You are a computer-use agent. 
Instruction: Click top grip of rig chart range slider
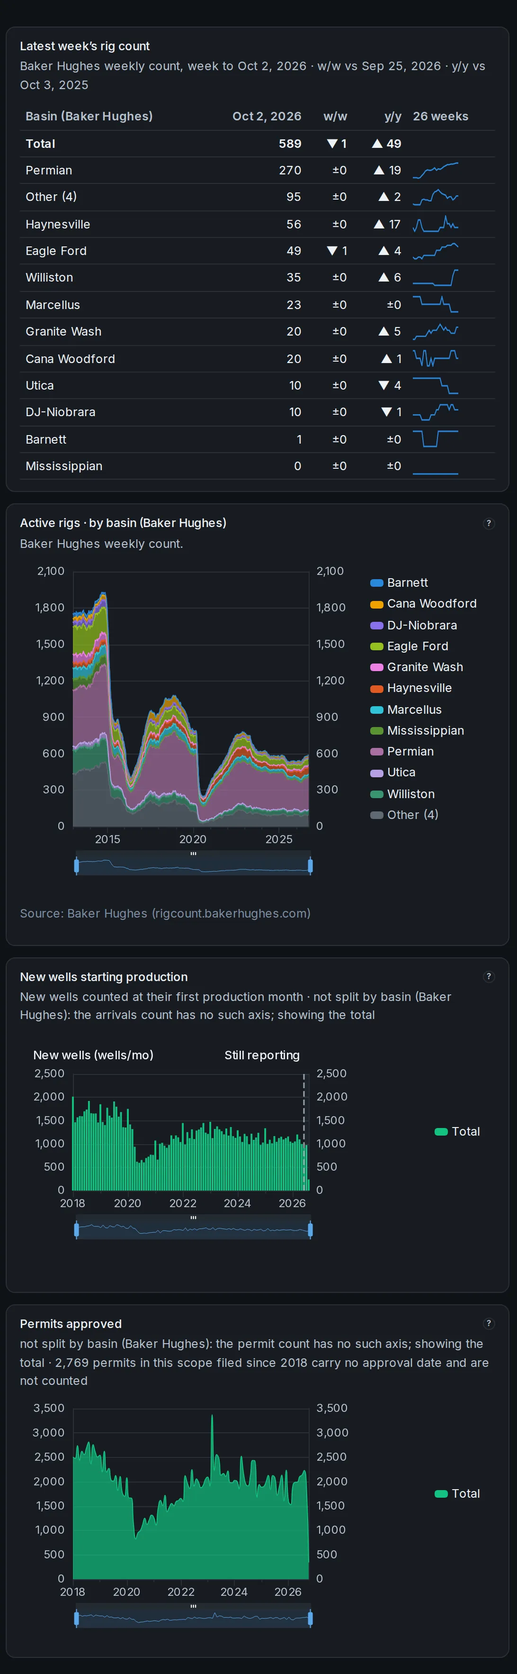tap(194, 853)
